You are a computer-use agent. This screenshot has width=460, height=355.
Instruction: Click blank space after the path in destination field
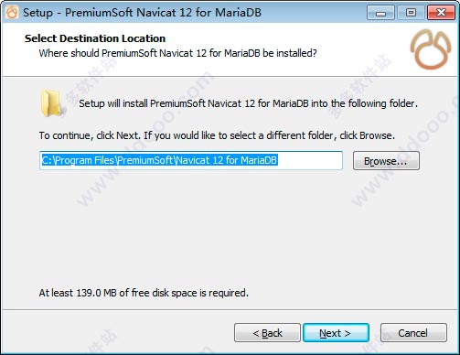pyautogui.click(x=309, y=160)
